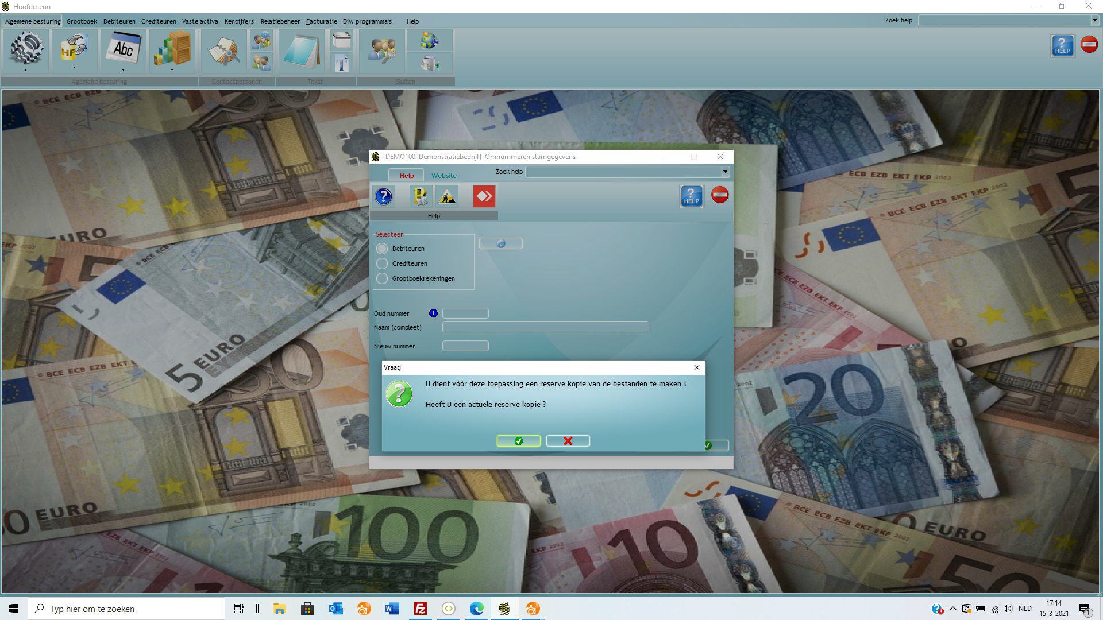Click the globe button next to Selecteer
The width and height of the screenshot is (1103, 620).
500,243
